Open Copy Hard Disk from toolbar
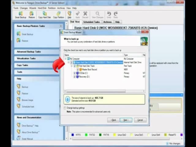The width and height of the screenshot is (196, 147). [x=44, y=15]
